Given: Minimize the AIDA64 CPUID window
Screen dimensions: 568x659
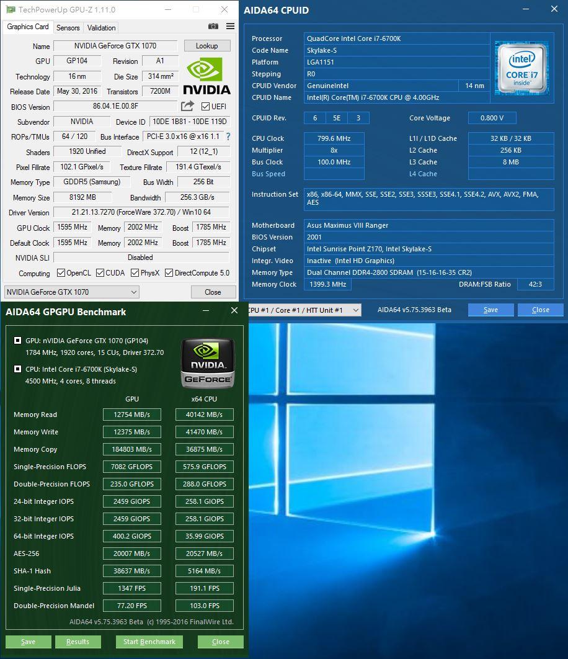Looking at the screenshot, I should [526, 9].
